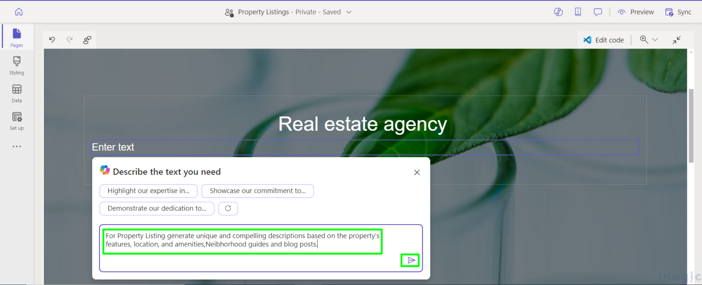The height and width of the screenshot is (285, 702).
Task: Go to Home via house icon
Action: (19, 12)
